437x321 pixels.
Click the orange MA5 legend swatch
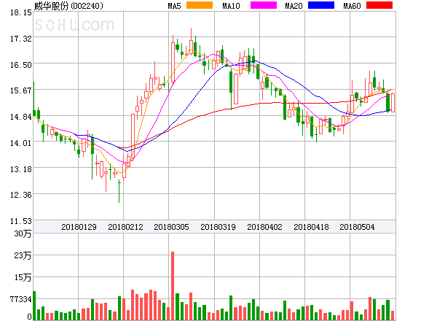[x=200, y=5]
